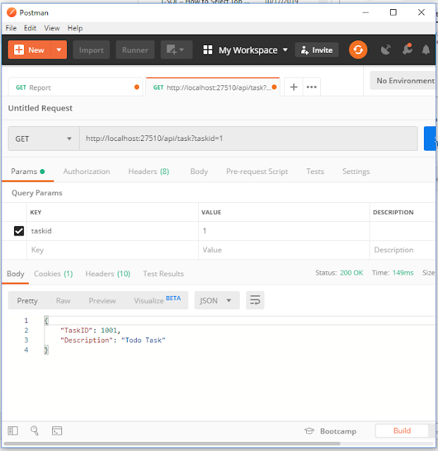
Task: Select the localhost:27510 api/task request tab
Action: coord(212,87)
